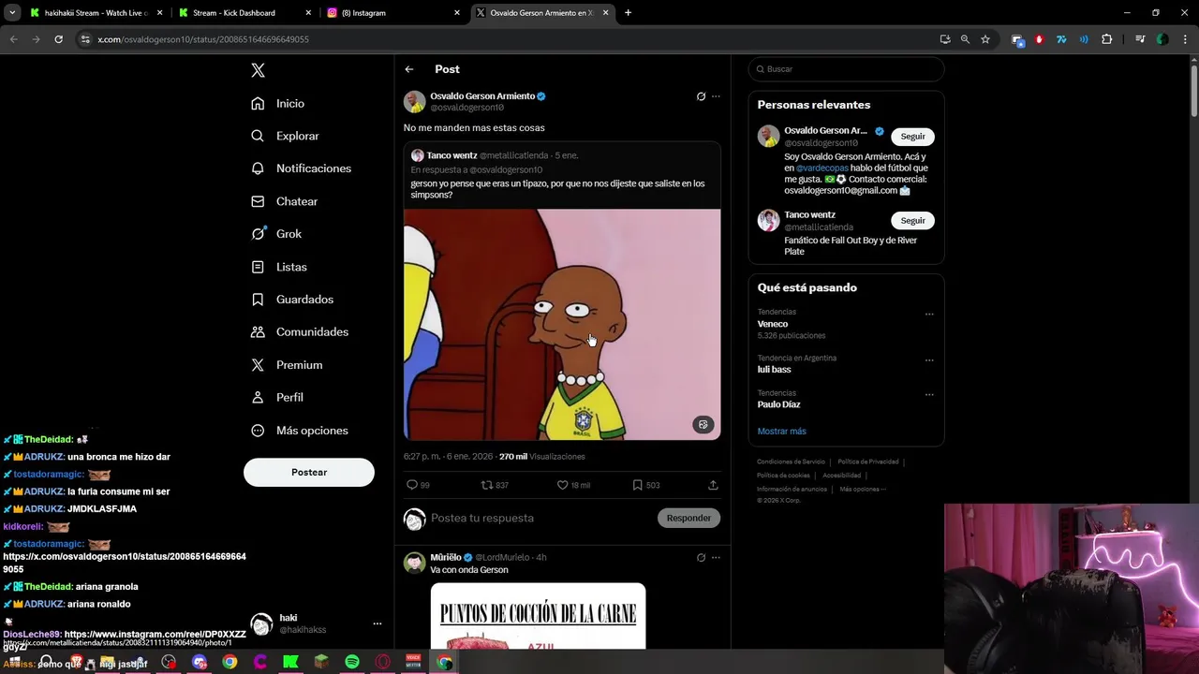Open Mûrîēlo reply author name
Screen dimensions: 1199x674
(446, 557)
